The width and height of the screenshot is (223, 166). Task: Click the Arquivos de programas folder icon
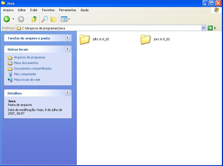(x=10, y=58)
